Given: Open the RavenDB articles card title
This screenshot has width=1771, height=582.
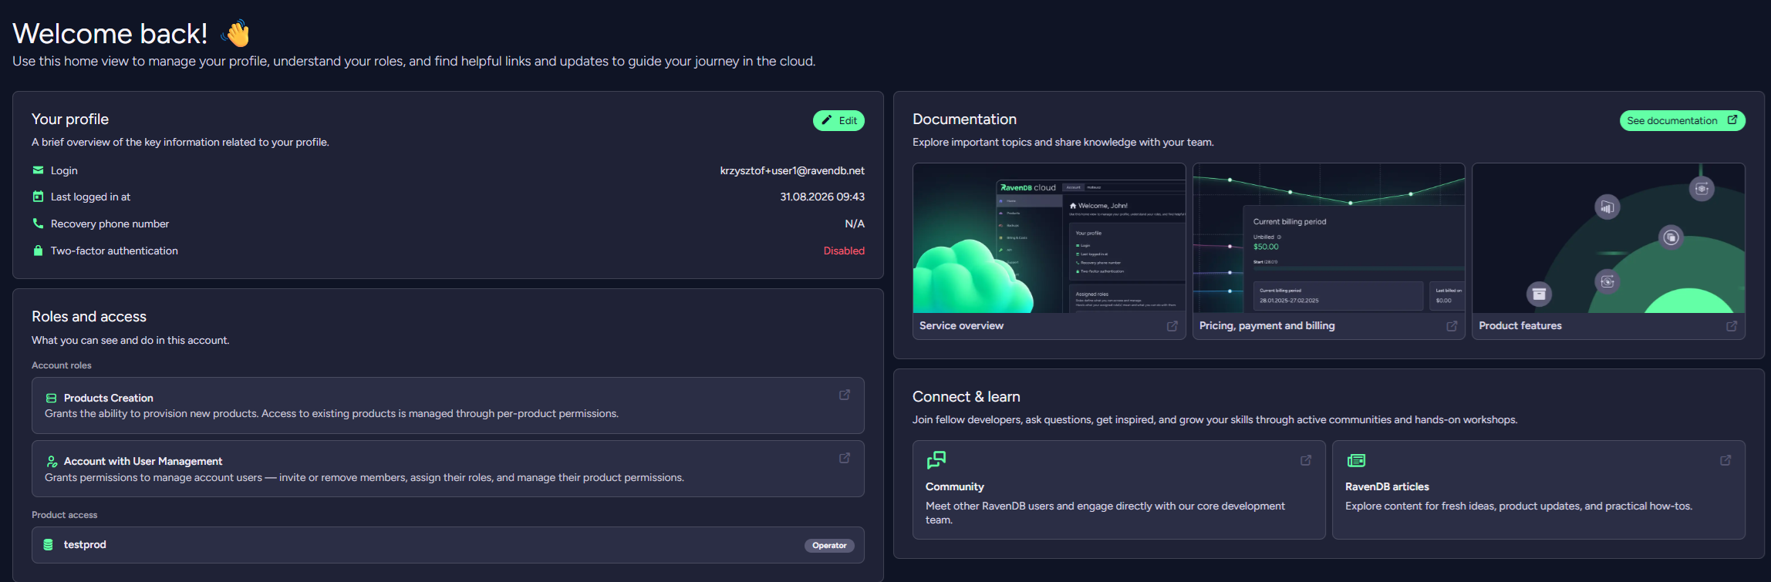Looking at the screenshot, I should coord(1387,486).
